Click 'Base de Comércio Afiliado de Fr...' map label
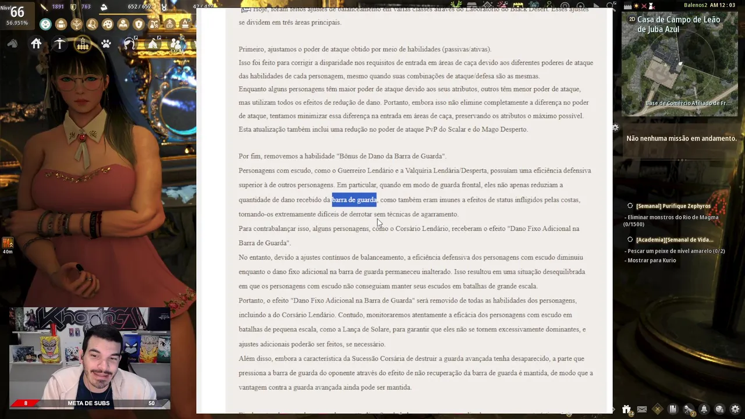Image resolution: width=745 pixels, height=419 pixels. [x=688, y=103]
